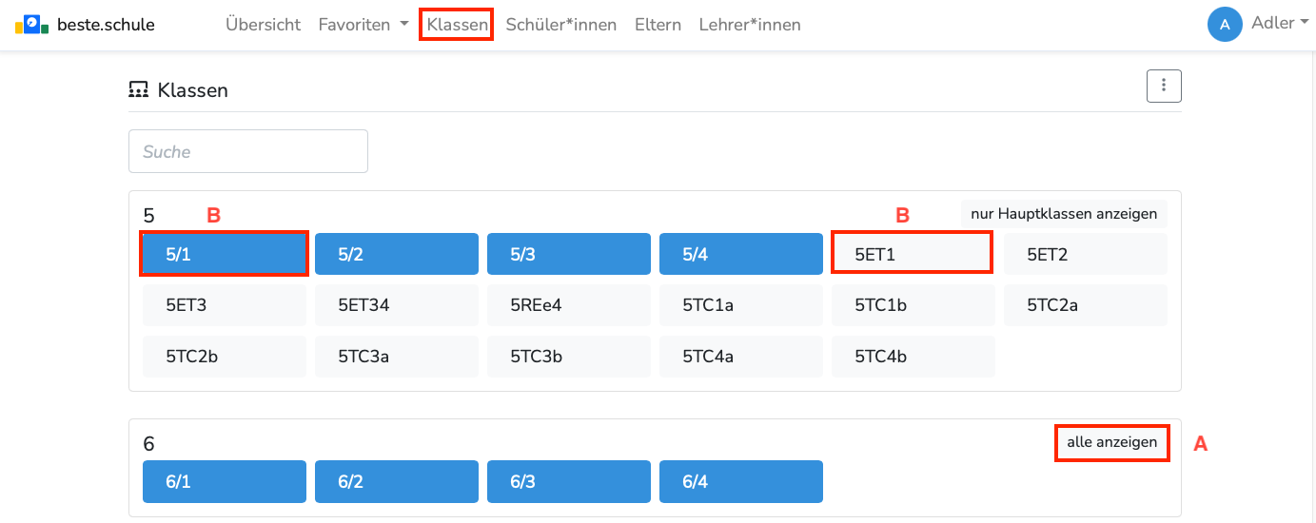Viewport: 1316px width, 523px height.
Task: Open the 5REe4 group
Action: [x=569, y=305]
